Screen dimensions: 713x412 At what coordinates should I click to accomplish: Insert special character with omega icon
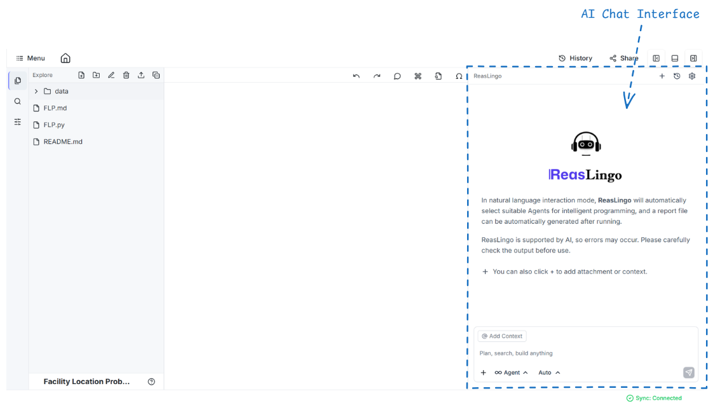tap(459, 76)
